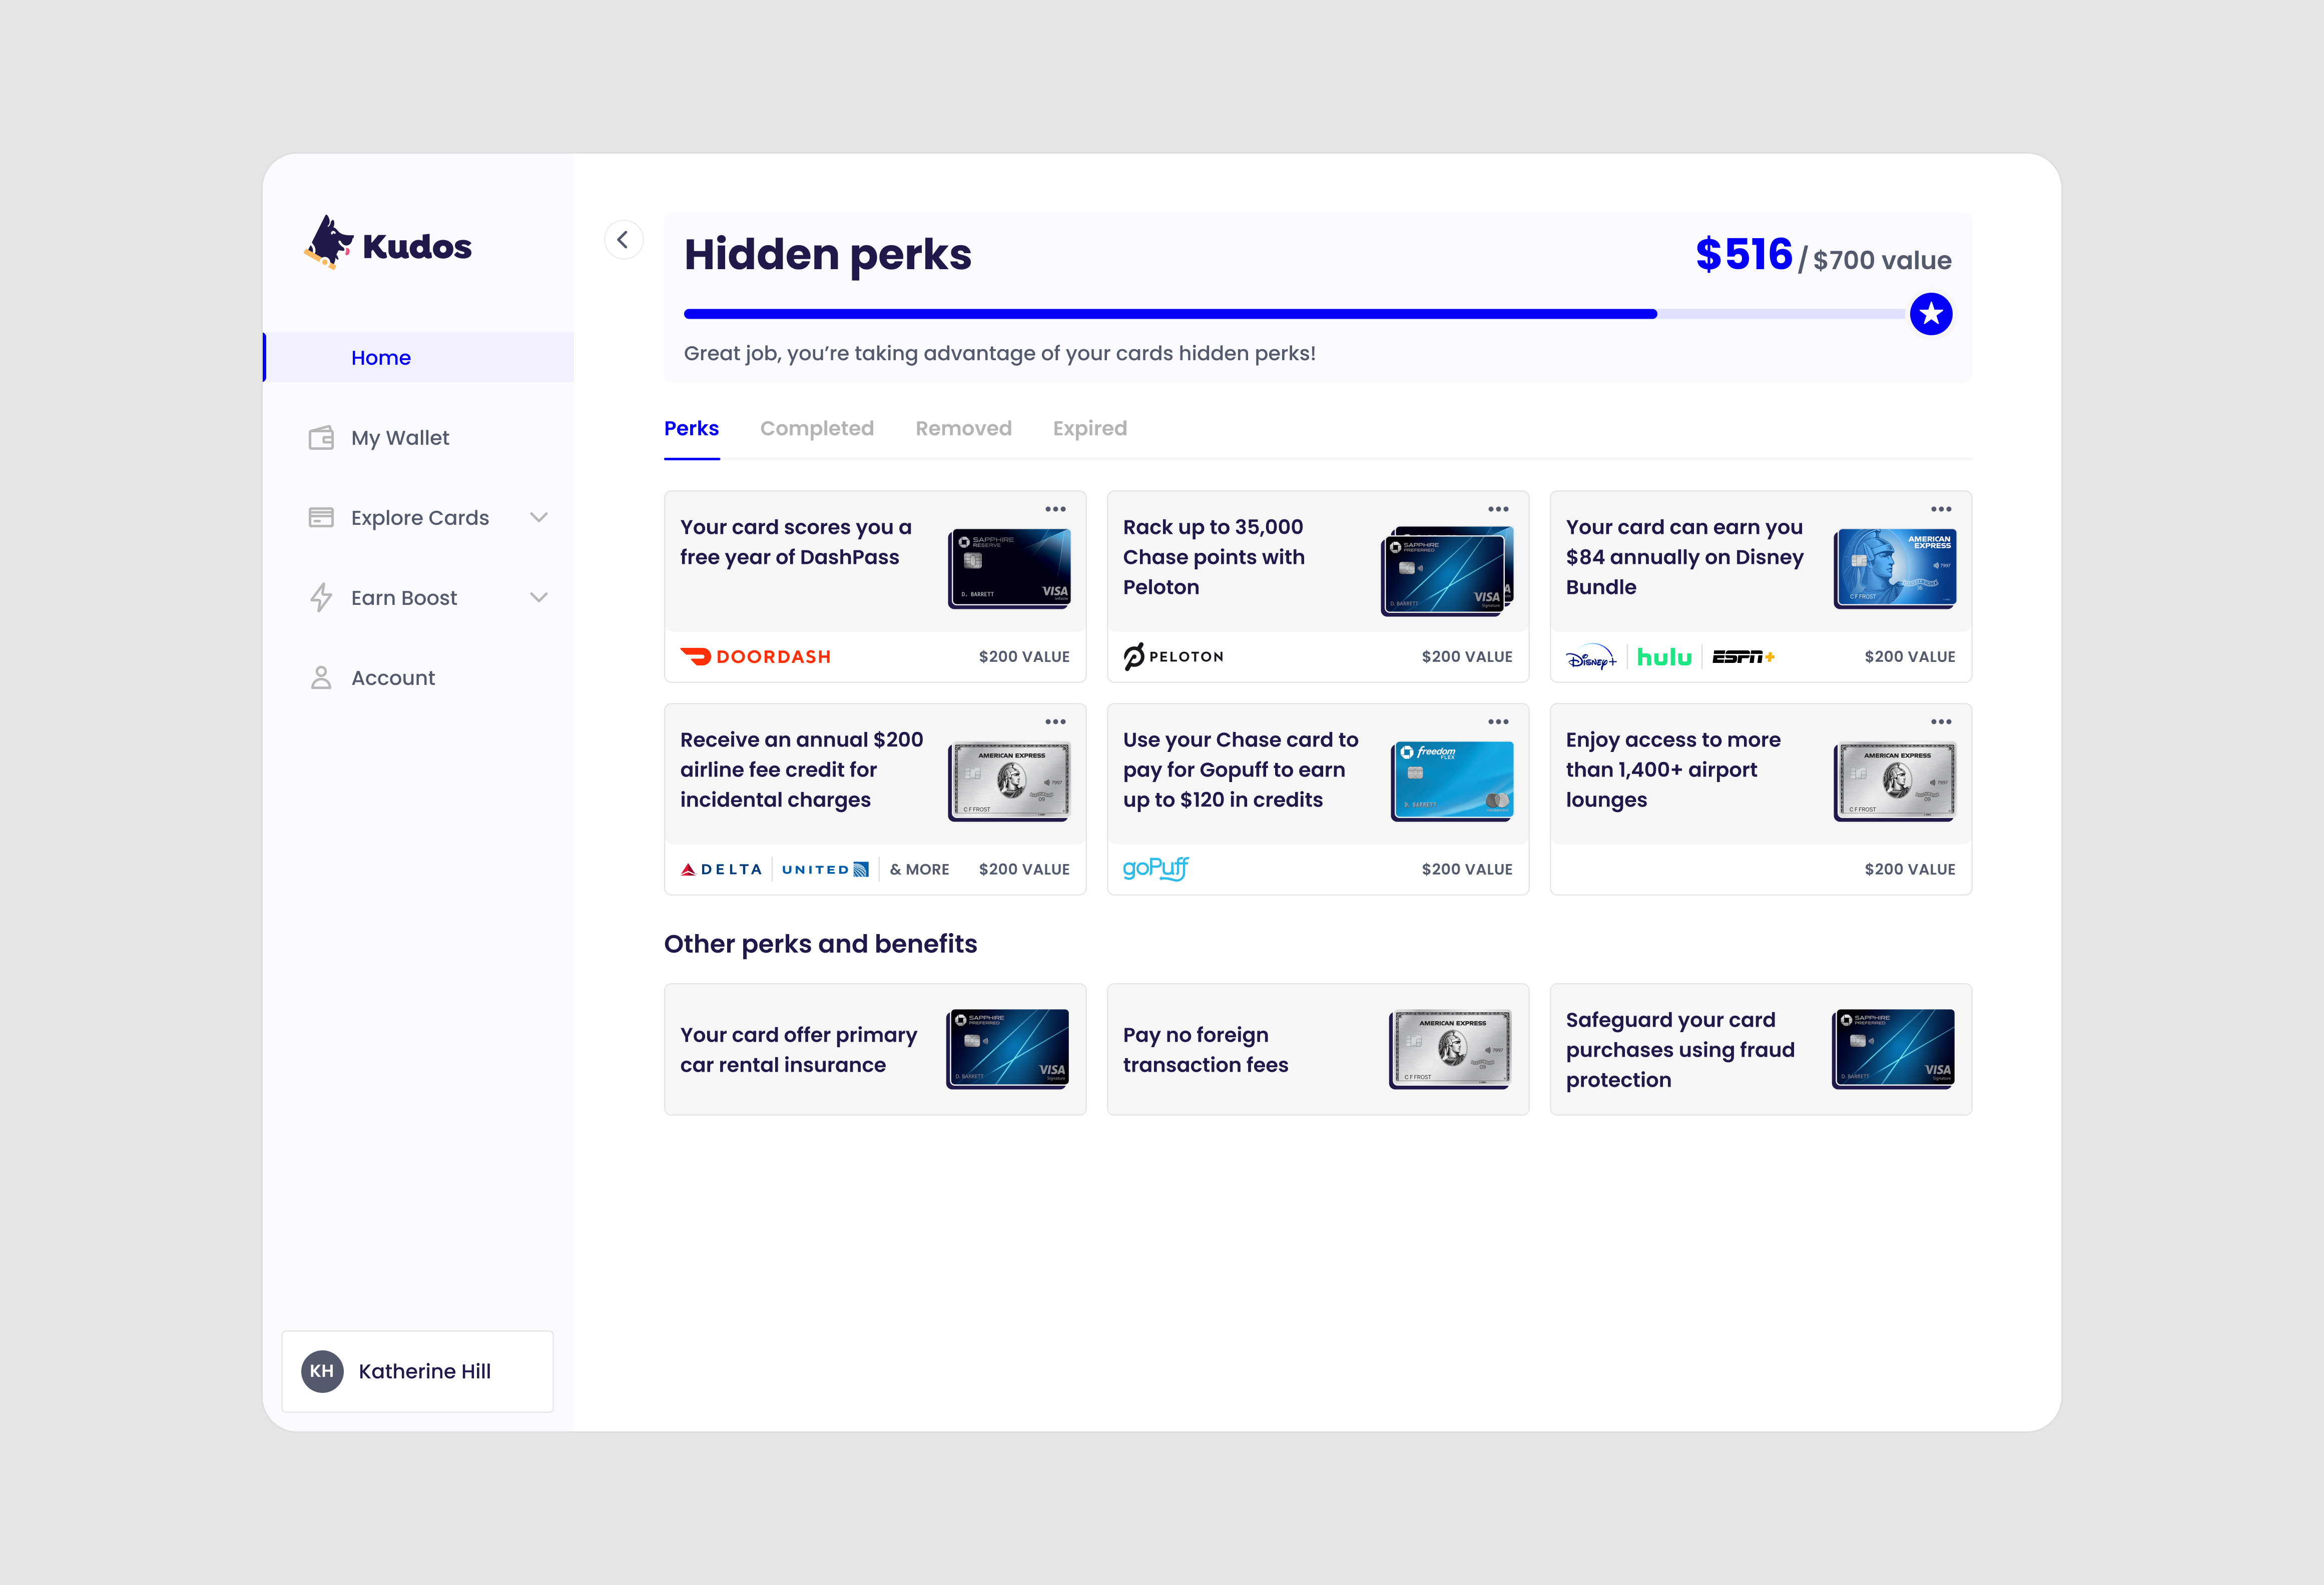This screenshot has width=2324, height=1585.
Task: Open Katherine Hill profile button
Action: [417, 1371]
